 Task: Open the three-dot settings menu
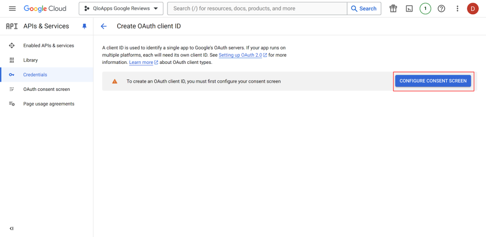click(458, 9)
